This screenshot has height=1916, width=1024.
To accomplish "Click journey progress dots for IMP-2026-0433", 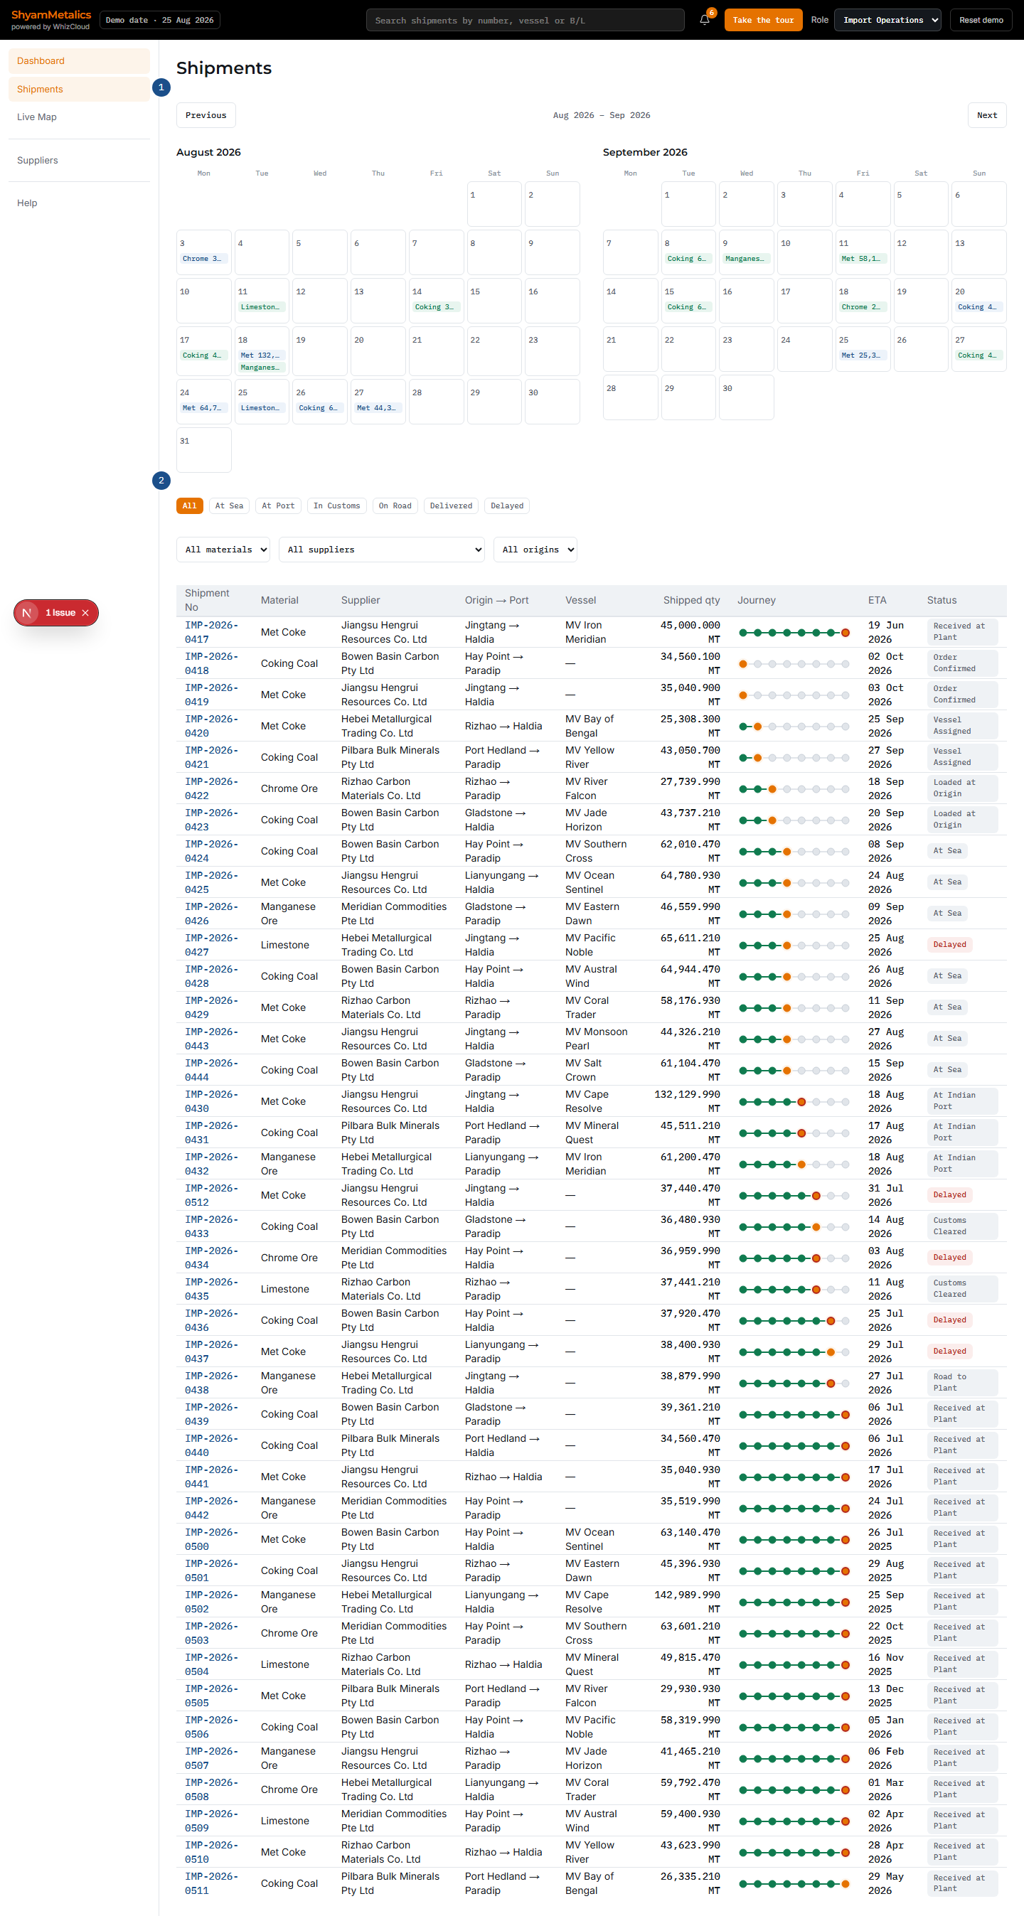I will [794, 1227].
